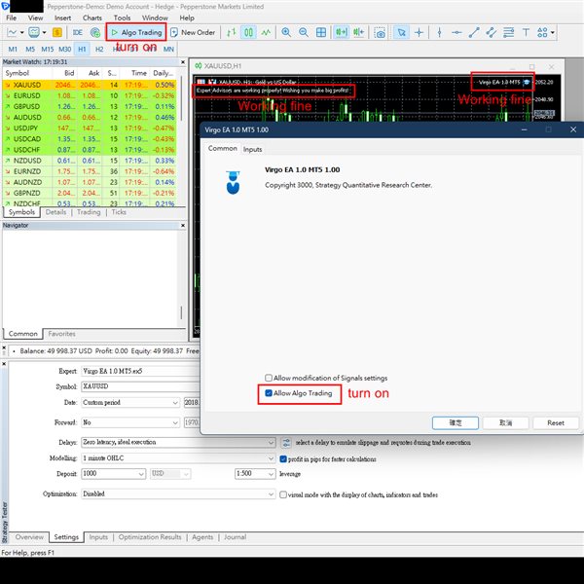This screenshot has width=584, height=584.
Task: Open the Insert menu
Action: coord(62,18)
